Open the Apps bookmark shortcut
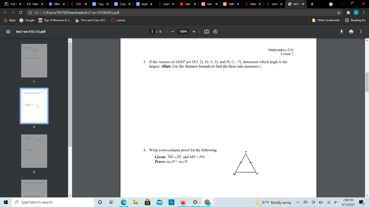Image resolution: width=369 pixels, height=207 pixels. [x=10, y=20]
